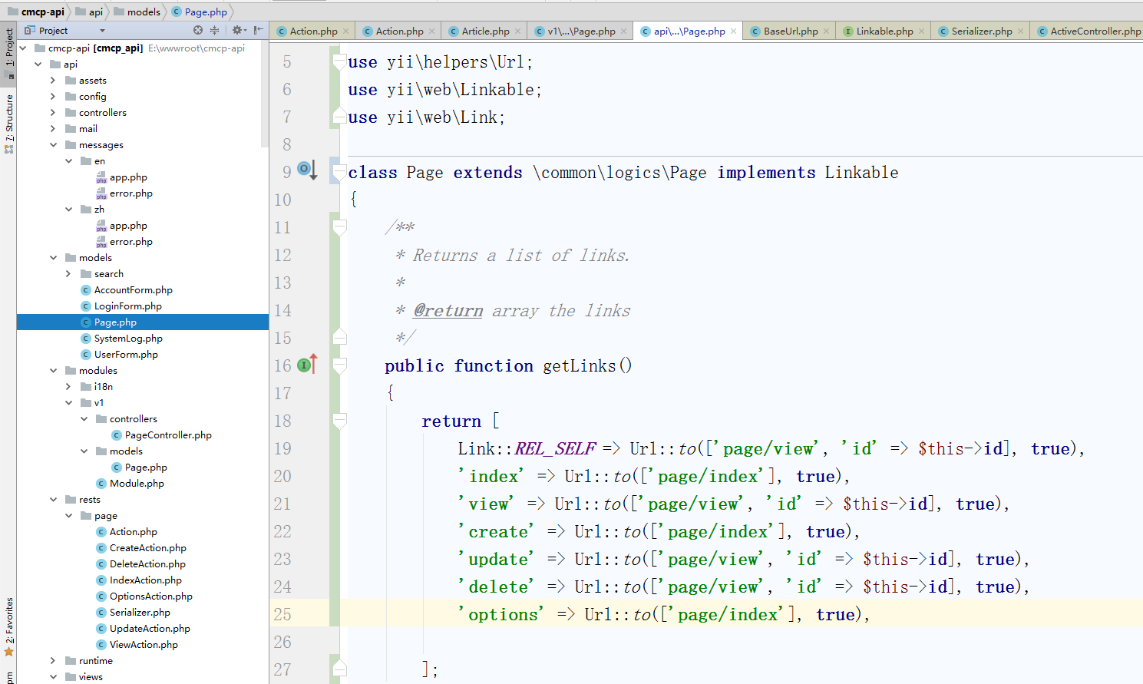1143x684 pixels.
Task: Select PageController.php in the project tree
Action: [168, 435]
